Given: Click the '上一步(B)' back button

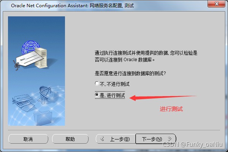Looking at the screenshot, I should click(x=116, y=139).
